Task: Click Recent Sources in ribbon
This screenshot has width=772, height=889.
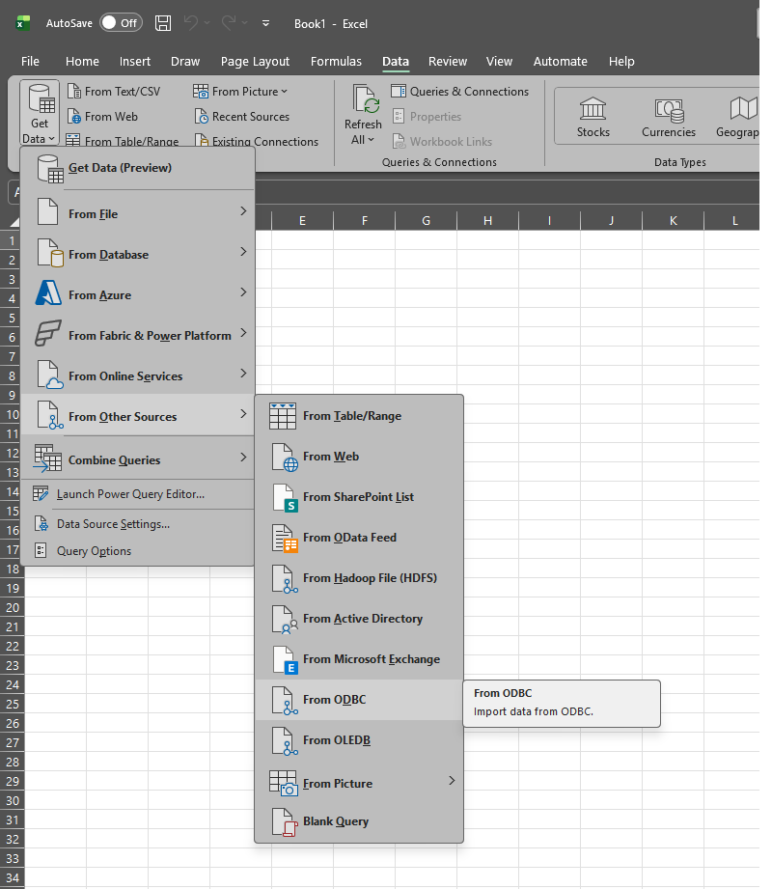Action: click(242, 116)
